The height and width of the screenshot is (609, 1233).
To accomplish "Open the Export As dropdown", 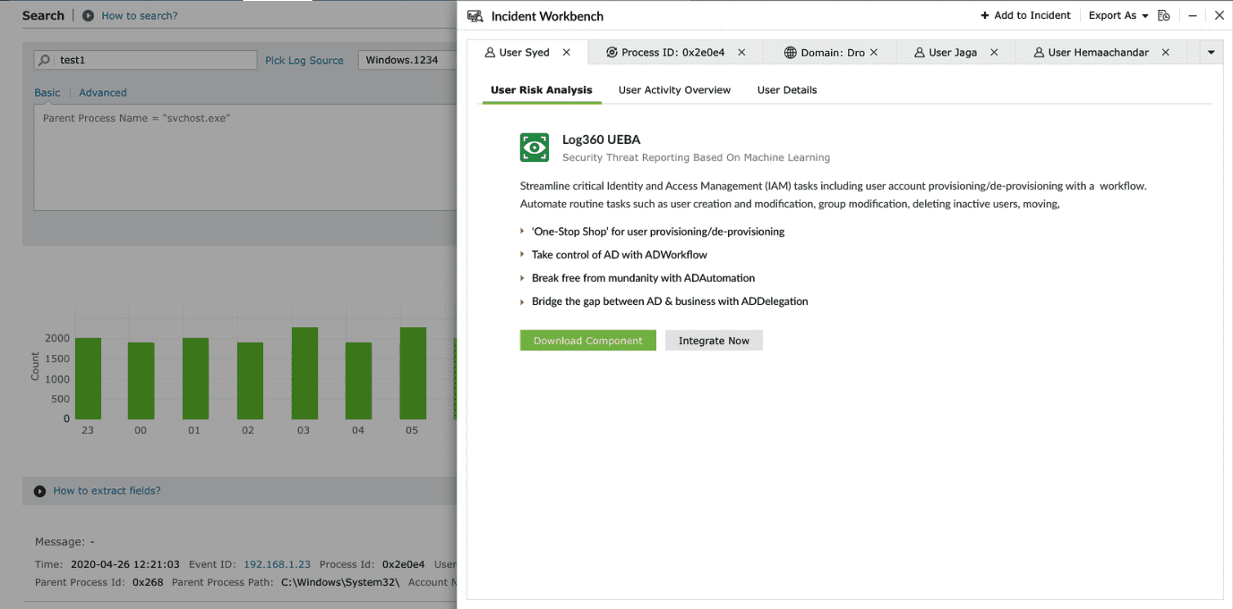I will (1118, 15).
